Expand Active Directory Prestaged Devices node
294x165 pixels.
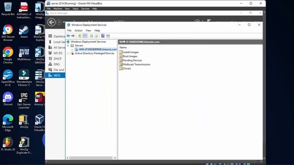(68, 53)
